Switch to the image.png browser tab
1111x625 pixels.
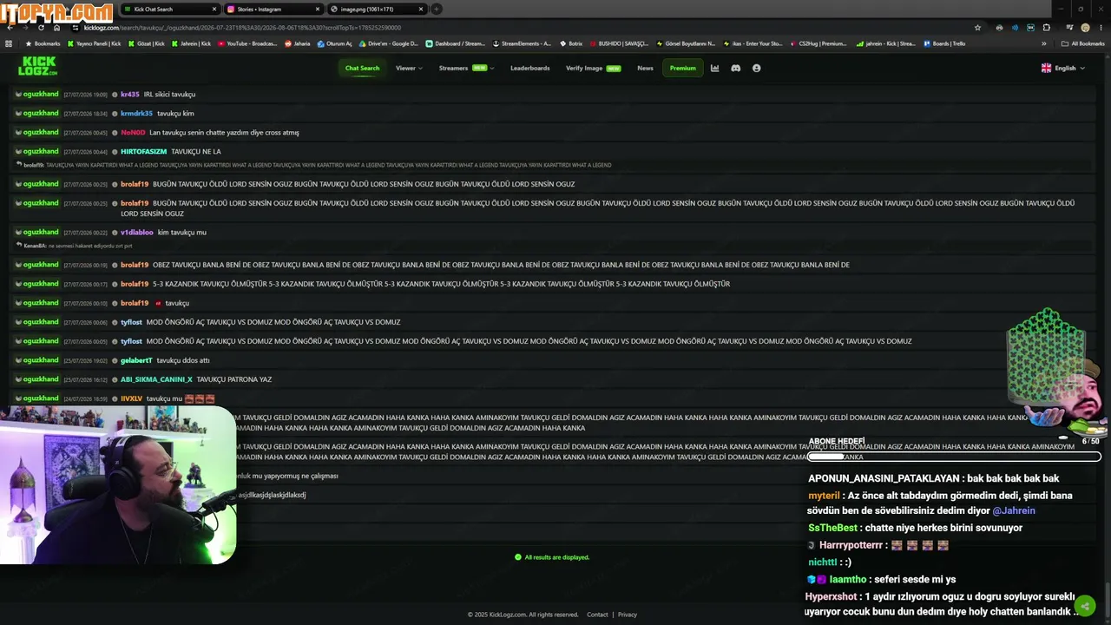(377, 10)
